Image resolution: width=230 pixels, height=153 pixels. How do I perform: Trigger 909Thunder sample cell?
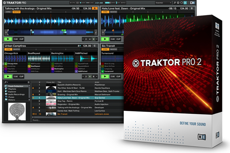(29, 64)
